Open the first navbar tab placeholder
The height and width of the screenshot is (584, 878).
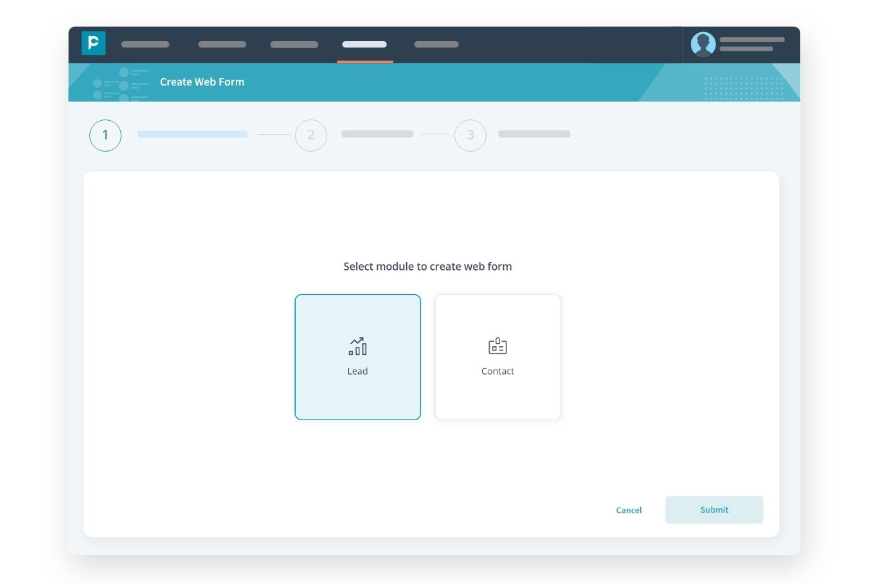(x=145, y=44)
